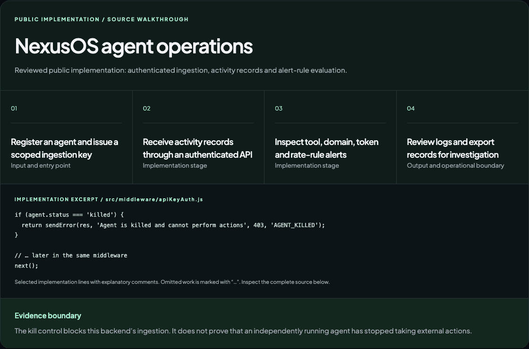The image size is (529, 349).
Task: Click the 'Output and operational boundary' caption
Action: click(455, 166)
